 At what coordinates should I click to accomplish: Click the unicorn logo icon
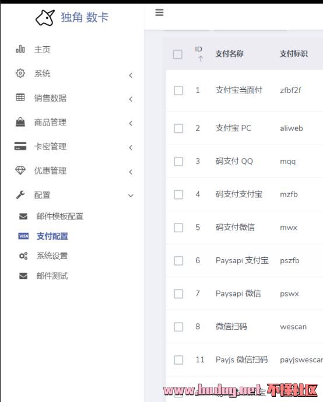[x=45, y=18]
